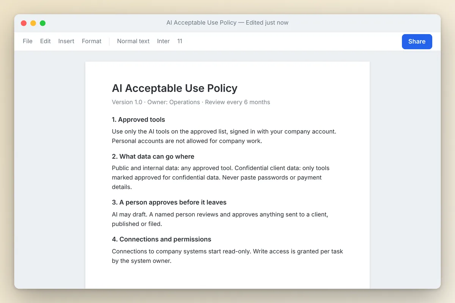Click the document heading 'AI Acceptable Use Policy'
Image resolution: width=455 pixels, height=303 pixels.
click(175, 88)
